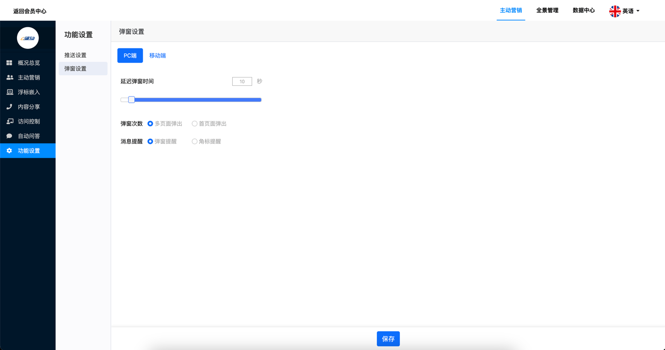Click the delay seconds input field
Screen dimensions: 665x350
[242, 82]
